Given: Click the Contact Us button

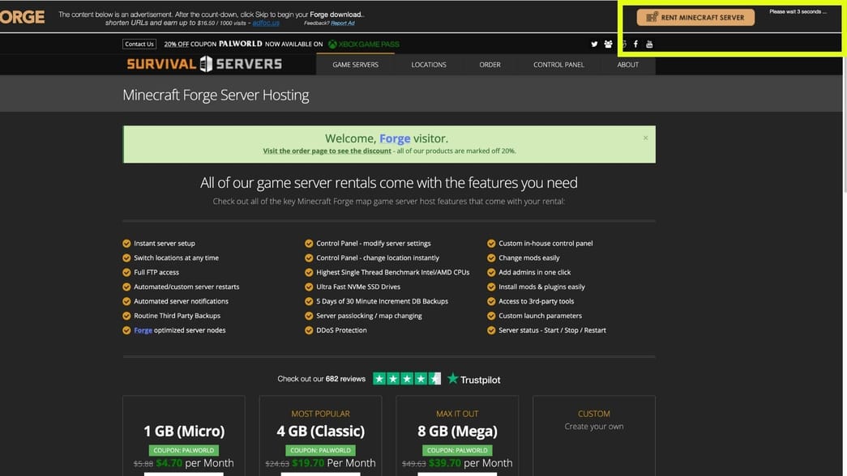Looking at the screenshot, I should 139,44.
